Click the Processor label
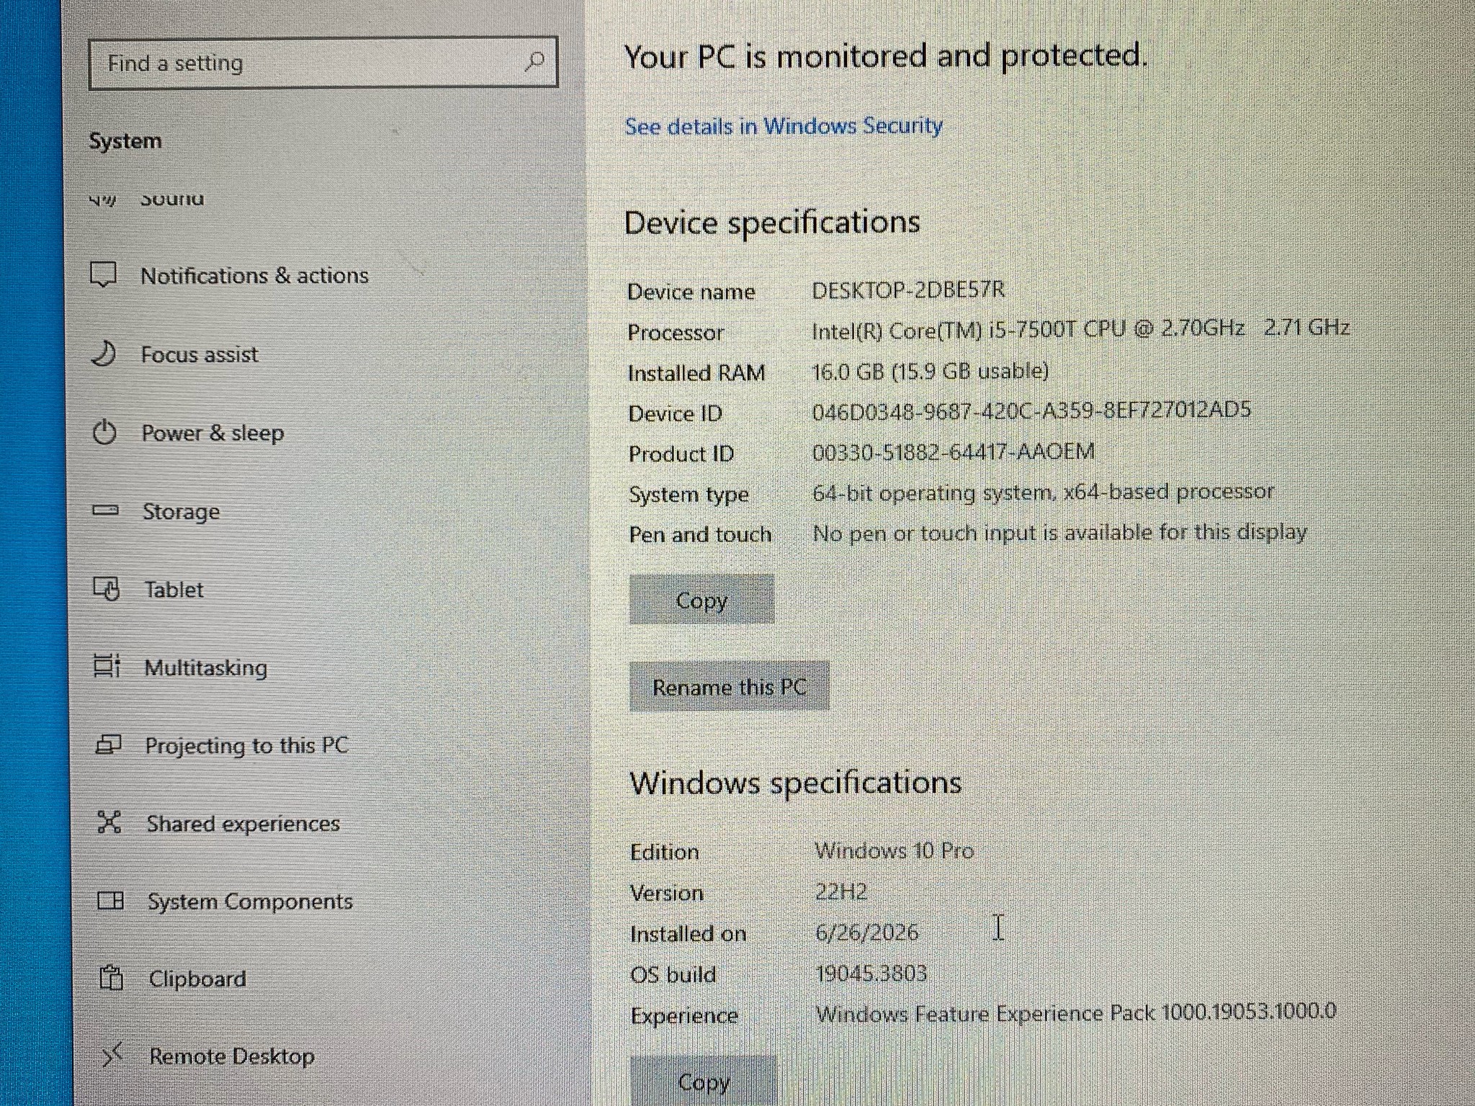 pos(676,333)
